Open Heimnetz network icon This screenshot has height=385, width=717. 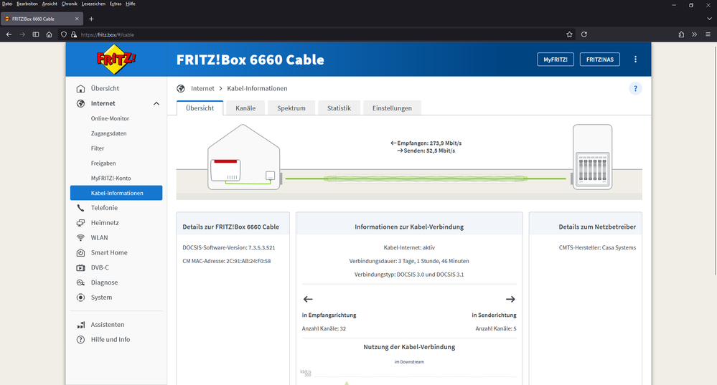click(x=80, y=223)
